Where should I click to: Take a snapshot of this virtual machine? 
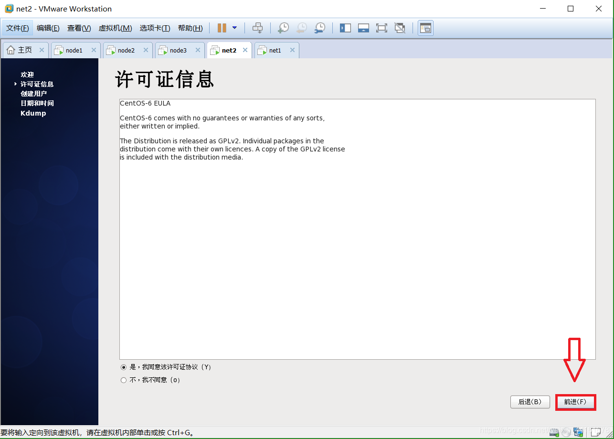[x=284, y=28]
